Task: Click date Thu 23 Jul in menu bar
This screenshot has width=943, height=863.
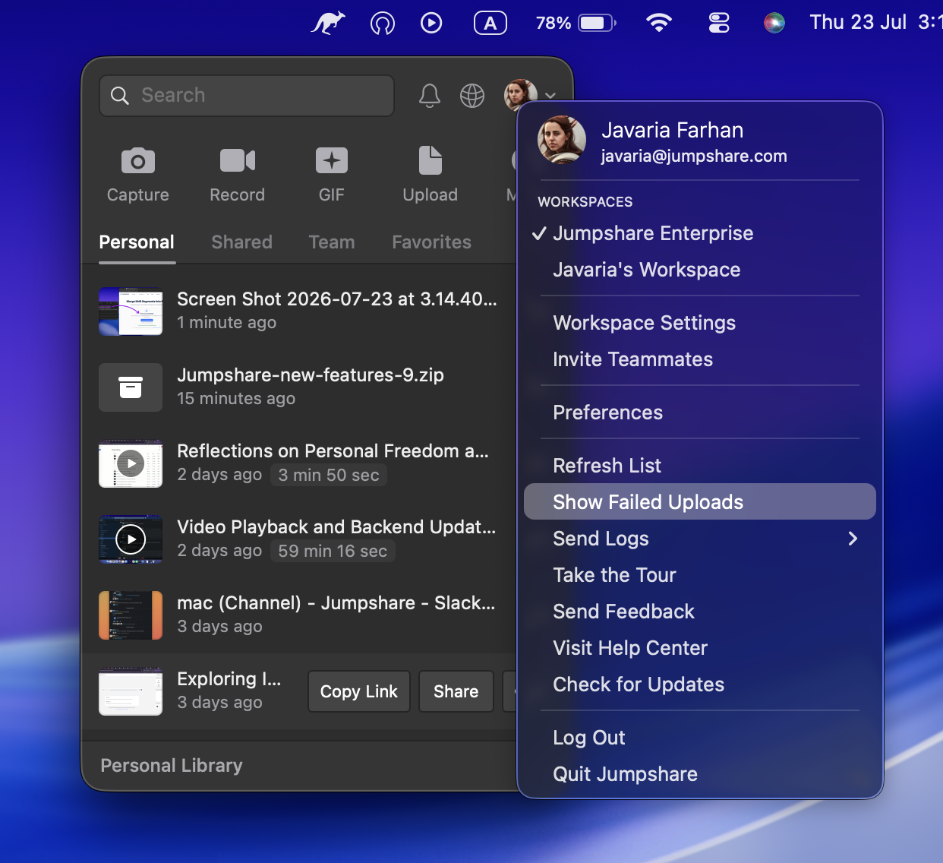Action: [858, 22]
